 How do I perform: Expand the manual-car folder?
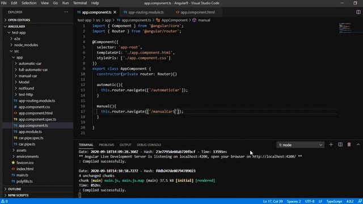[x=28, y=76]
